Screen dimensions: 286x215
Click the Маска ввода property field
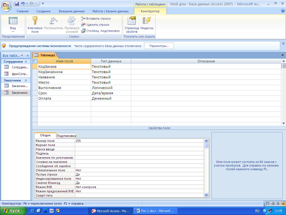tap(139, 149)
